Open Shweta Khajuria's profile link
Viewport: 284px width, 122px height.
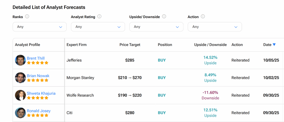coord(41,93)
